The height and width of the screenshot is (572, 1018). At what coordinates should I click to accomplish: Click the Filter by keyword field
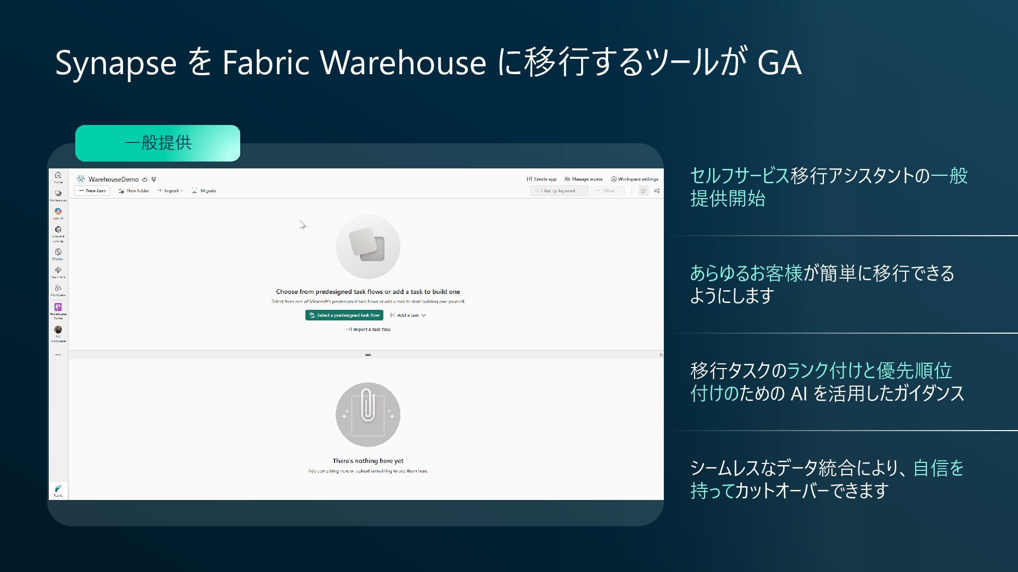[559, 191]
